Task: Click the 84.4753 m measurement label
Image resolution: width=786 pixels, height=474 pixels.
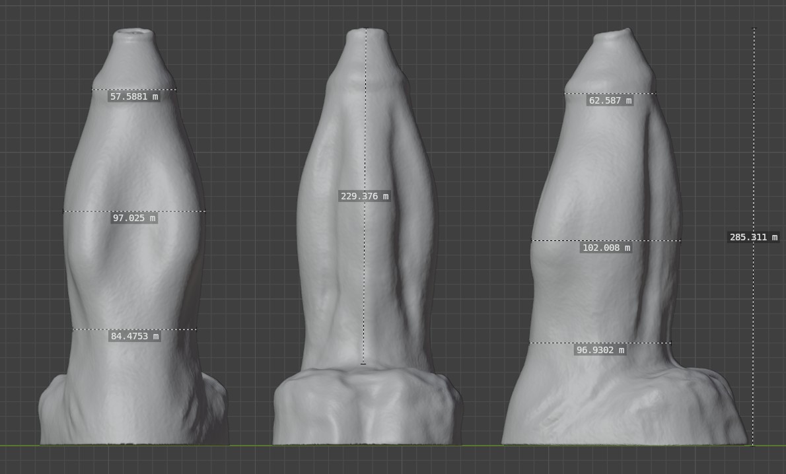Action: [135, 336]
